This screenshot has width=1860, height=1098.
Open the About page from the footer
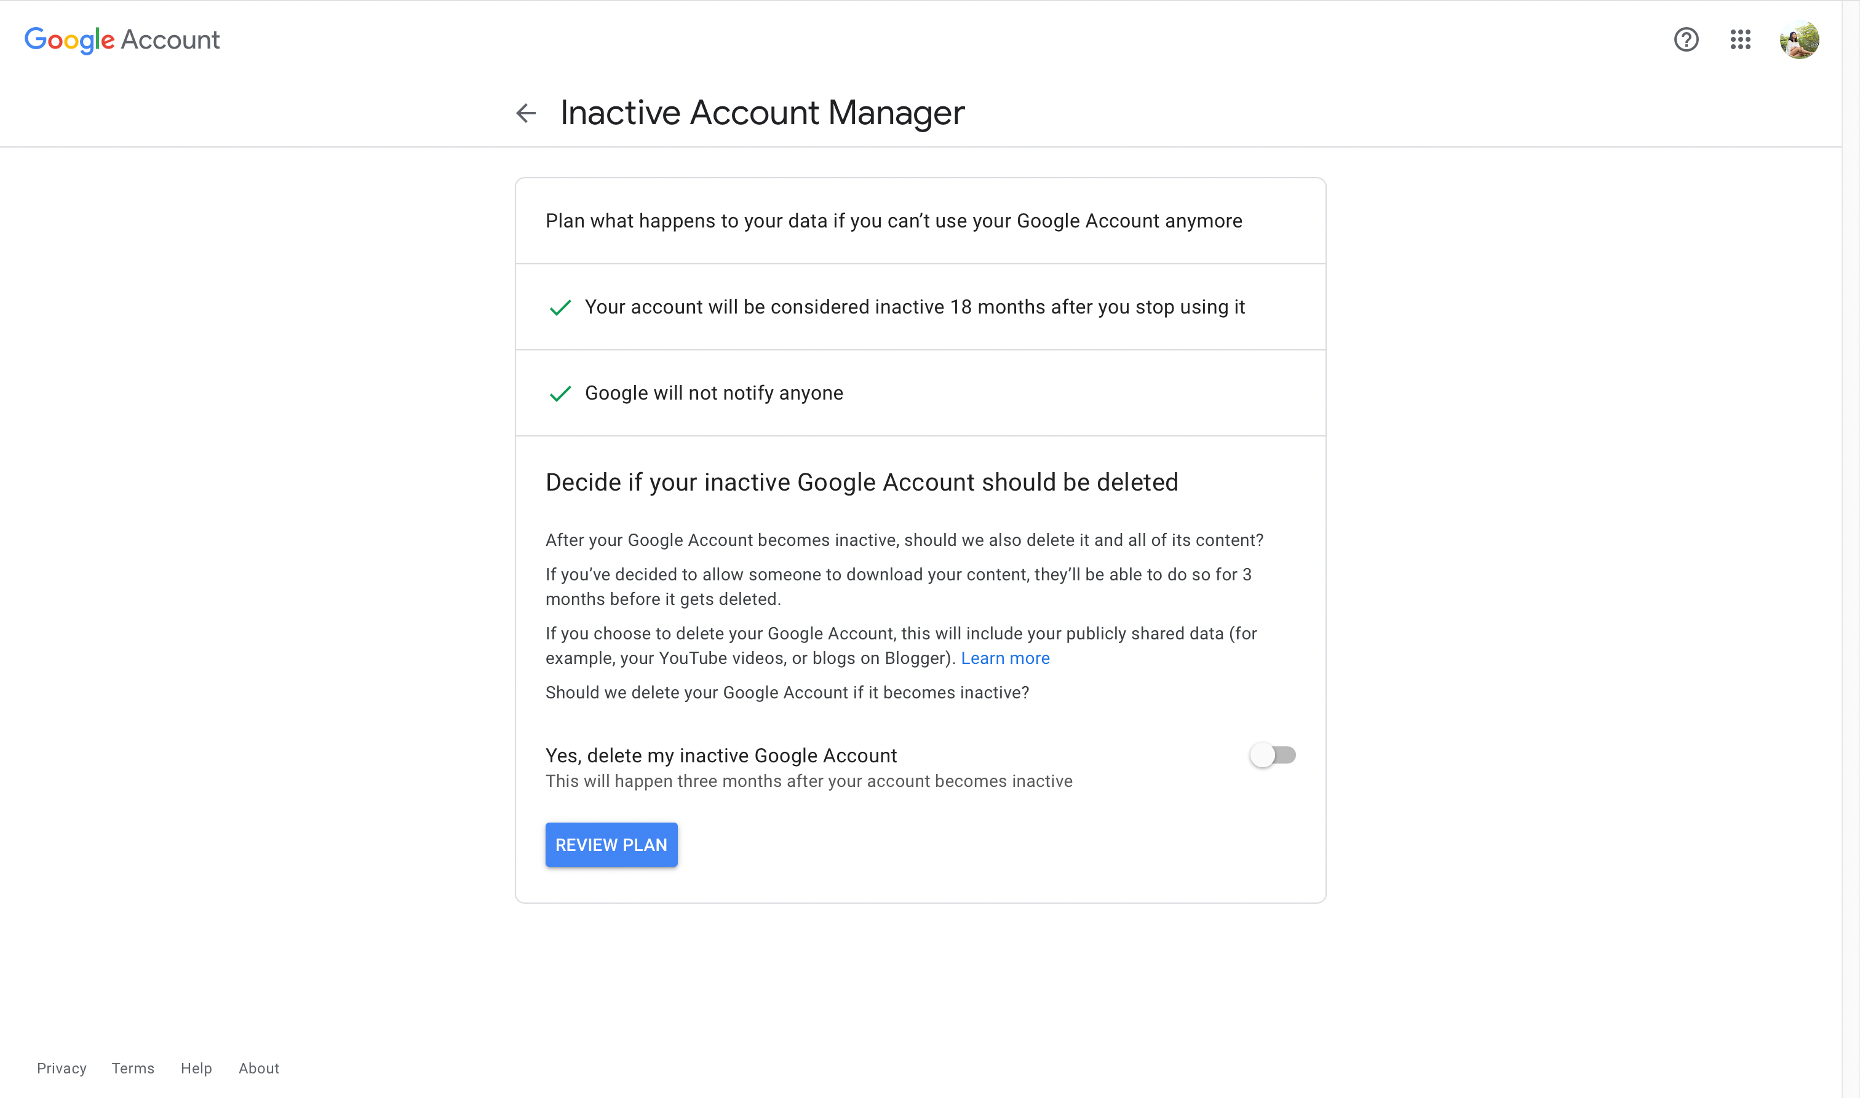click(x=258, y=1068)
